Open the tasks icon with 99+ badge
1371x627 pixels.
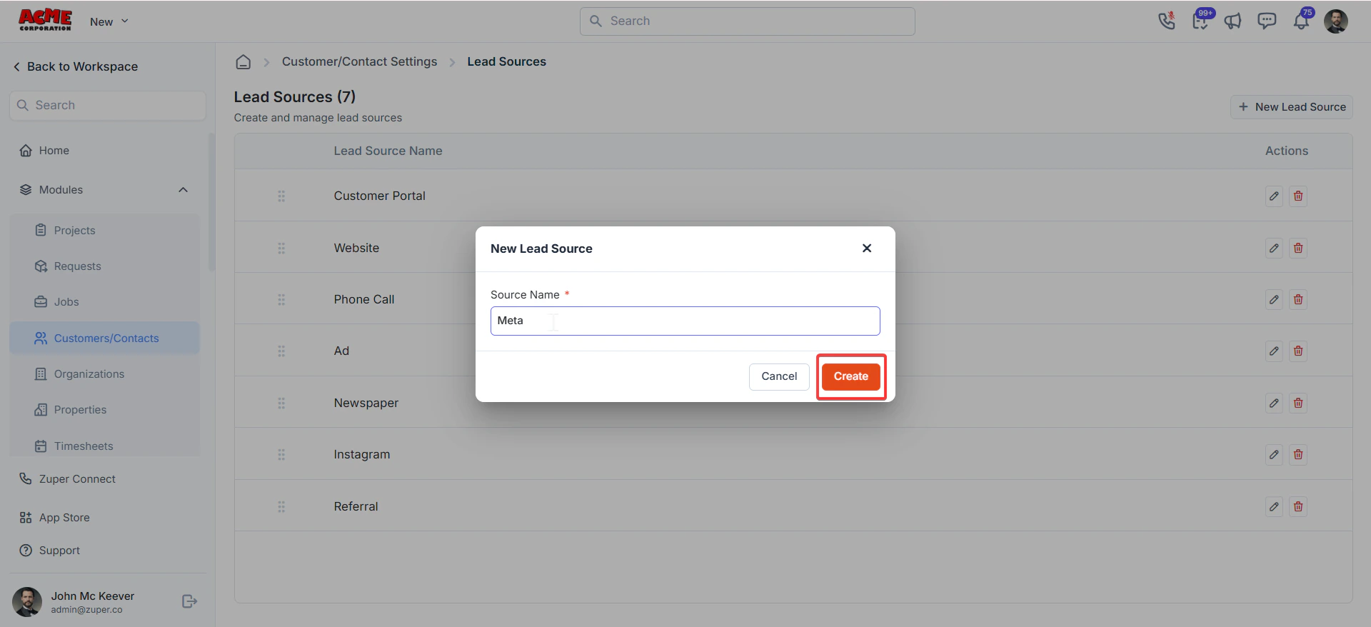coord(1202,20)
